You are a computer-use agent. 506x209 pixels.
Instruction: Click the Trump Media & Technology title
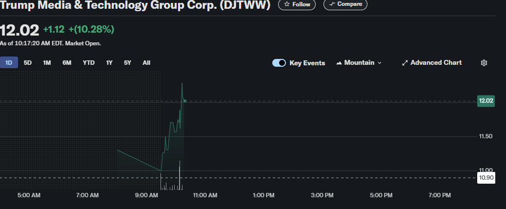pyautogui.click(x=135, y=4)
